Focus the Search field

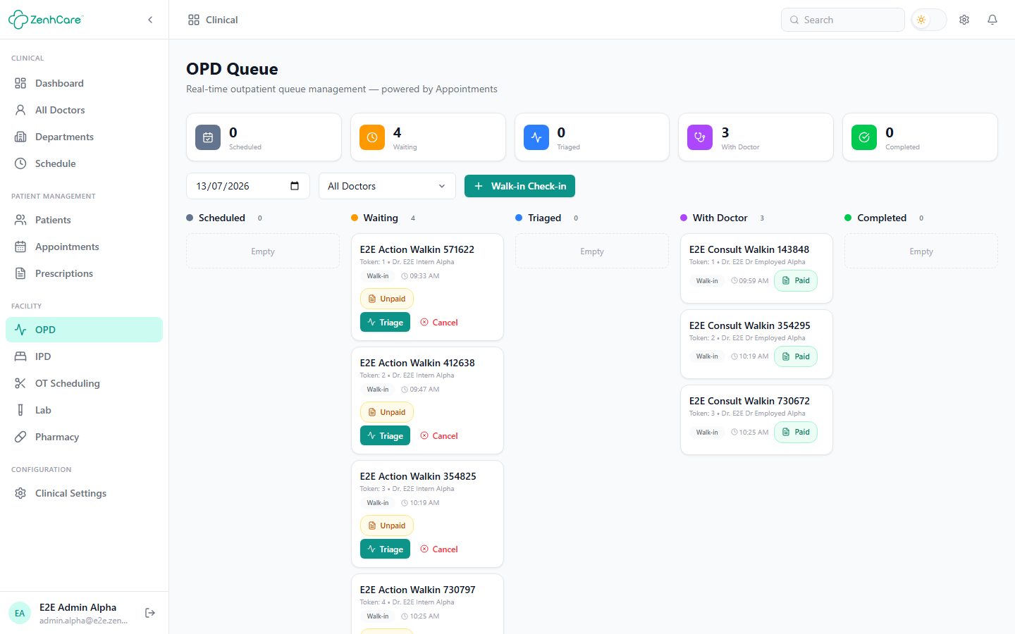tap(843, 20)
